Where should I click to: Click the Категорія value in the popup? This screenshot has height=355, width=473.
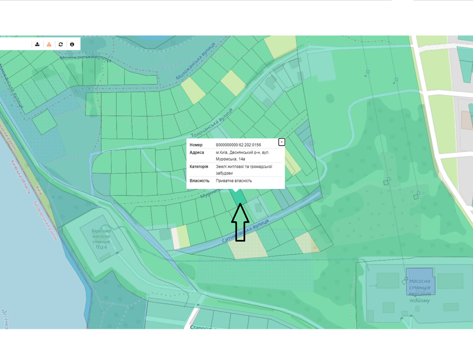(x=244, y=170)
